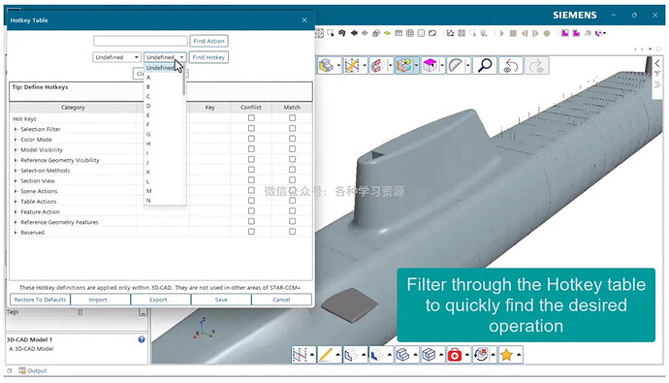Click the magnet snapping tool icon
669x383 pixels.
tap(377, 66)
